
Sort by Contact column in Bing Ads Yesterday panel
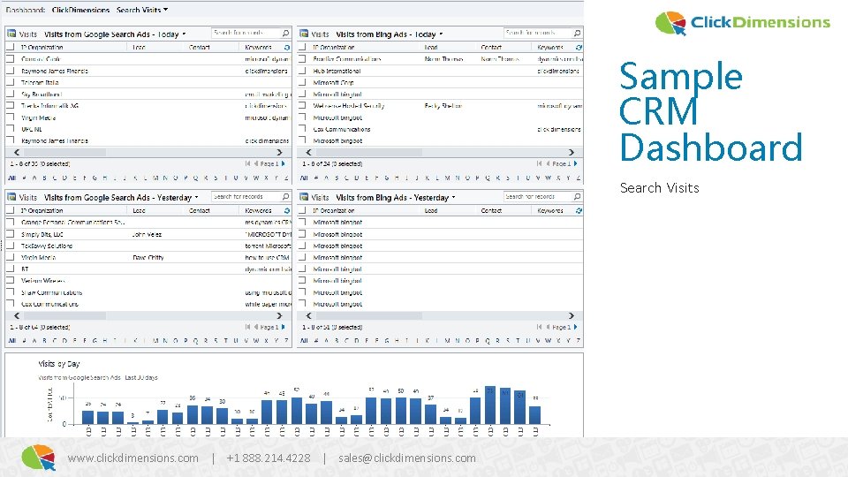point(491,211)
